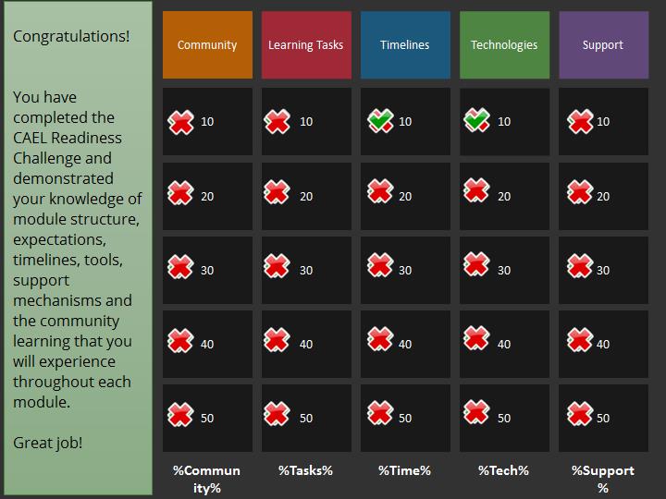Click the red X on Learning Tasks 20

click(277, 192)
